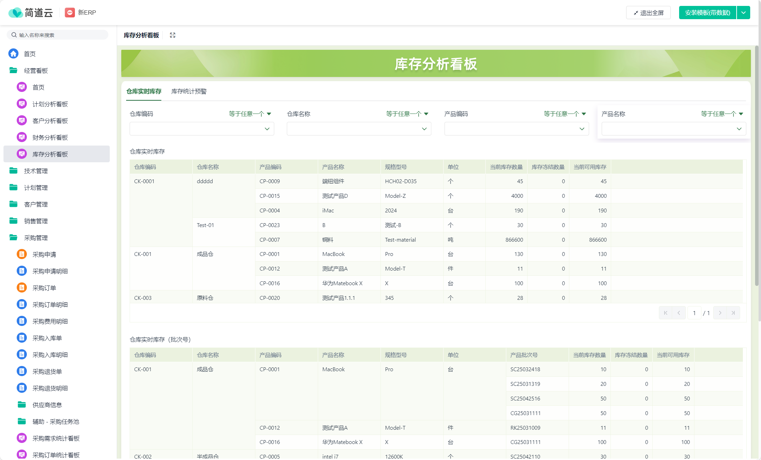Screen dimensions: 761x460
Task: Open the 产品编码 filter select box
Action: (x=516, y=129)
